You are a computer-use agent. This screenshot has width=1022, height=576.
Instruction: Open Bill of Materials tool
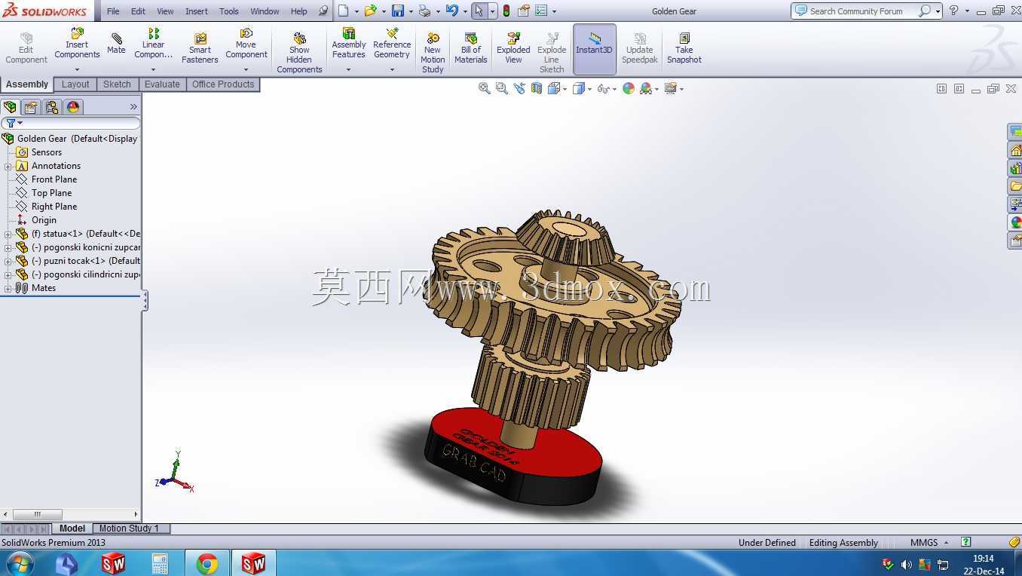click(x=471, y=48)
